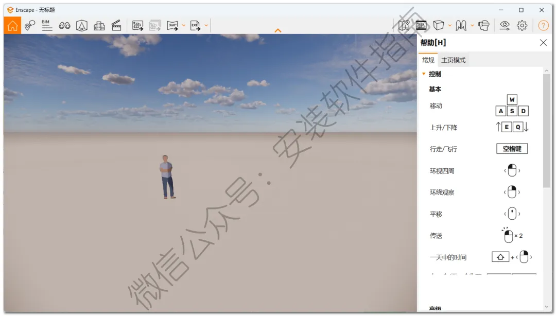556x316 pixels.
Task: Open the site context icon
Action: [82, 26]
